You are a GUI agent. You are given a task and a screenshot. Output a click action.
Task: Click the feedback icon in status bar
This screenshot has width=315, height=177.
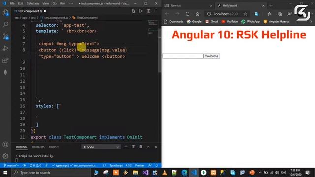point(150,165)
